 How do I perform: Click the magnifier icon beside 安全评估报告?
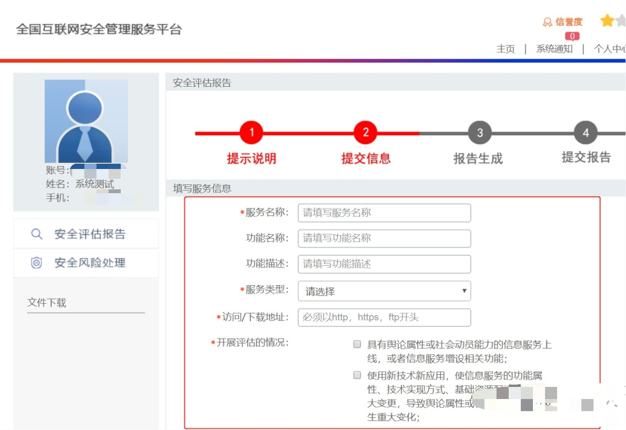pyautogui.click(x=36, y=234)
